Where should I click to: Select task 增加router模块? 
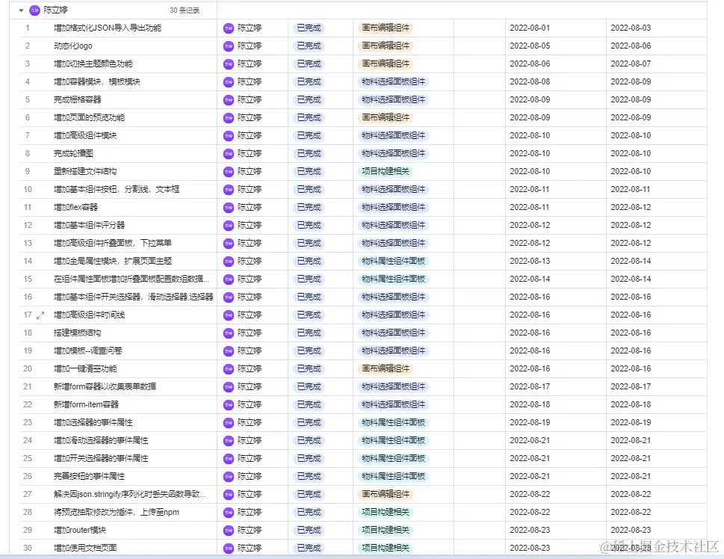[x=80, y=531]
